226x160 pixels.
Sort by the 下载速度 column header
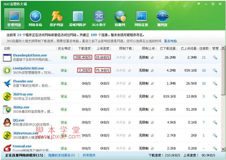tap(84, 49)
